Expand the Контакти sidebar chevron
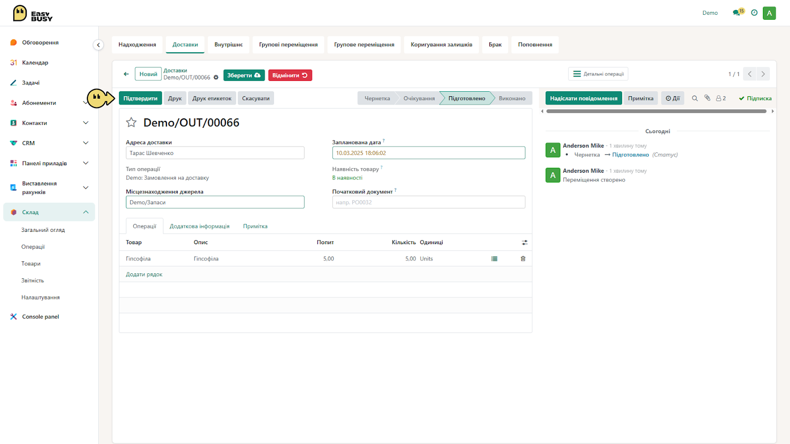The height and width of the screenshot is (444, 790). click(85, 123)
